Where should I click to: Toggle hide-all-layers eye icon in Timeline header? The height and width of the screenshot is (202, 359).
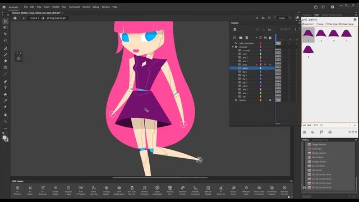pyautogui.click(x=265, y=38)
